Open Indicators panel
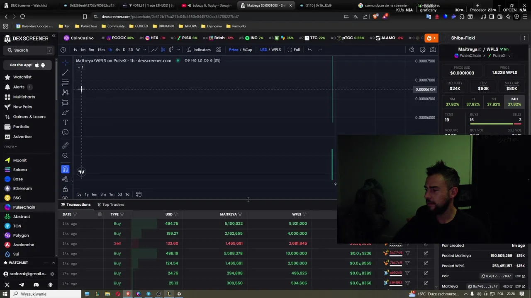This screenshot has width=531, height=298. [199, 50]
